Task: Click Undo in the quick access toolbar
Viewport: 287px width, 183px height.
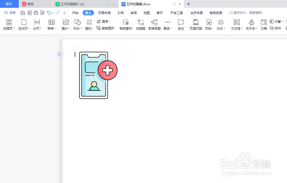Action: [49, 12]
